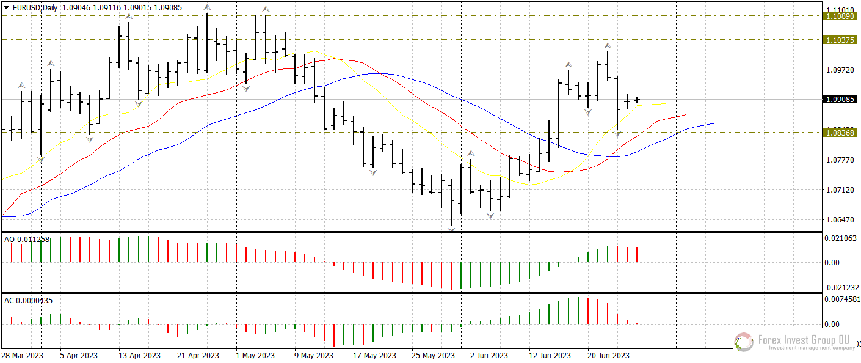
Task: Click the 28 Mar 2023 date label
Action: [x=23, y=355]
